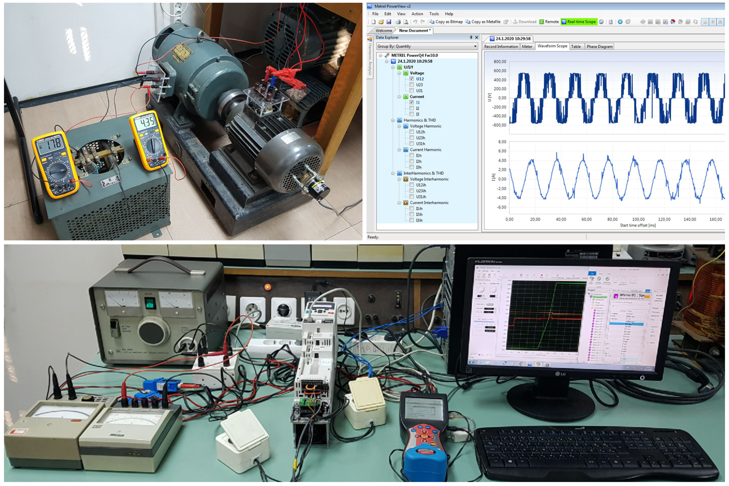Click the Redo arrow icon
Viewport: 729px width, 486px height.
[x=422, y=22]
